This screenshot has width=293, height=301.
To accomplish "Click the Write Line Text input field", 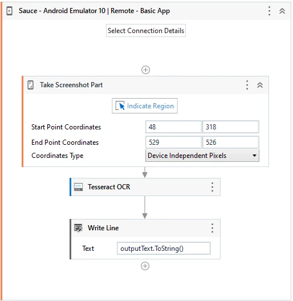I will (x=164, y=249).
